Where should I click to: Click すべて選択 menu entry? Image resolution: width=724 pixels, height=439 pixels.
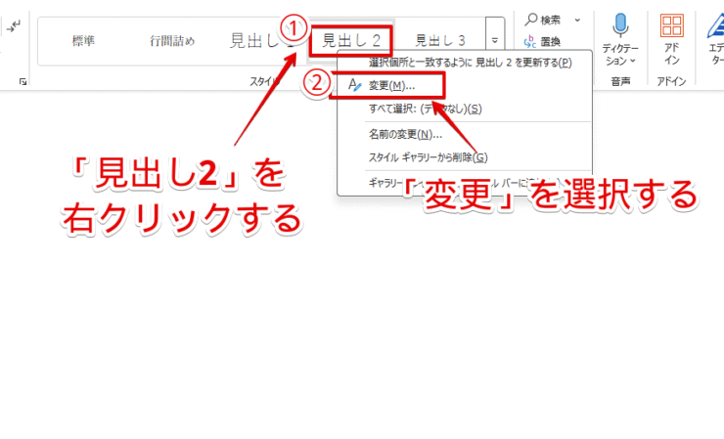coord(425,109)
